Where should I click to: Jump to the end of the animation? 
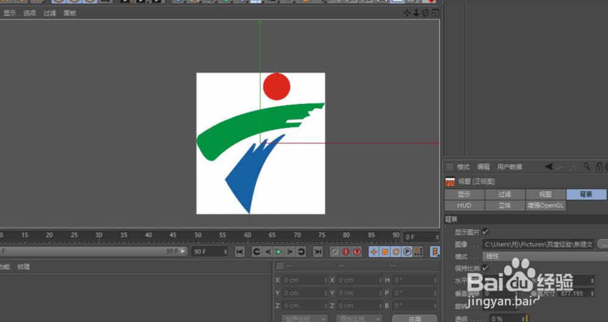coord(317,252)
